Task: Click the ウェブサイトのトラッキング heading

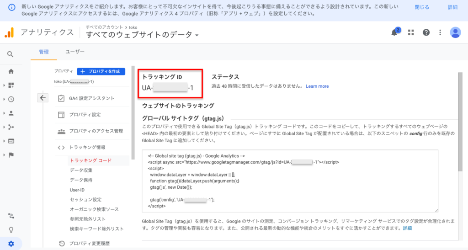Action: (x=178, y=106)
